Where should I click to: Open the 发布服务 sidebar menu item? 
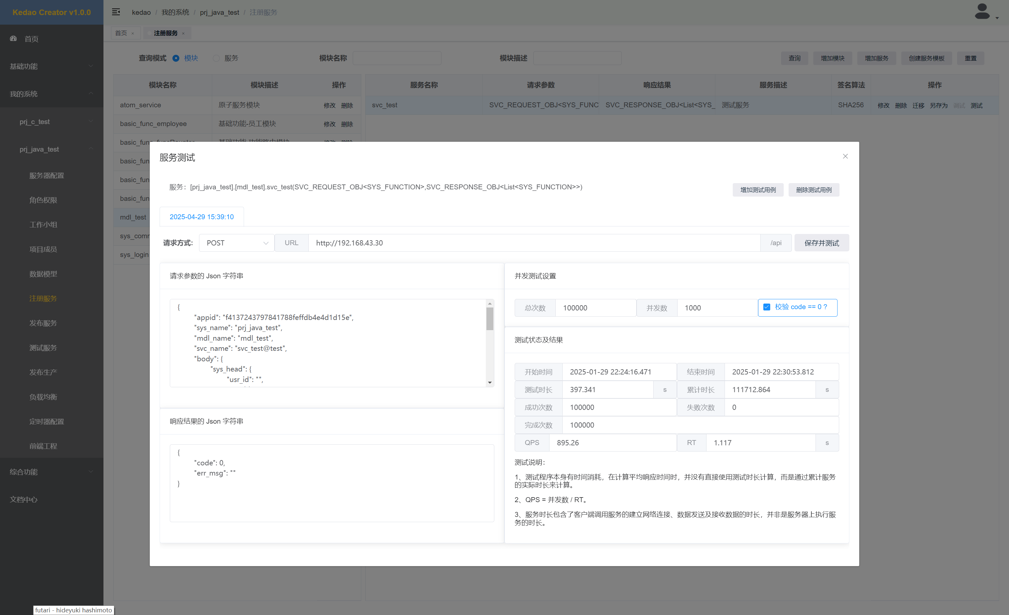(43, 323)
